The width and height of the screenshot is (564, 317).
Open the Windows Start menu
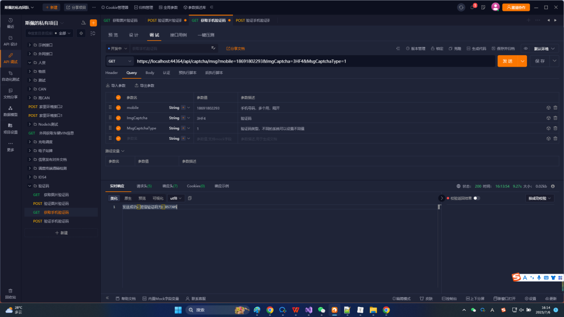coord(178,310)
